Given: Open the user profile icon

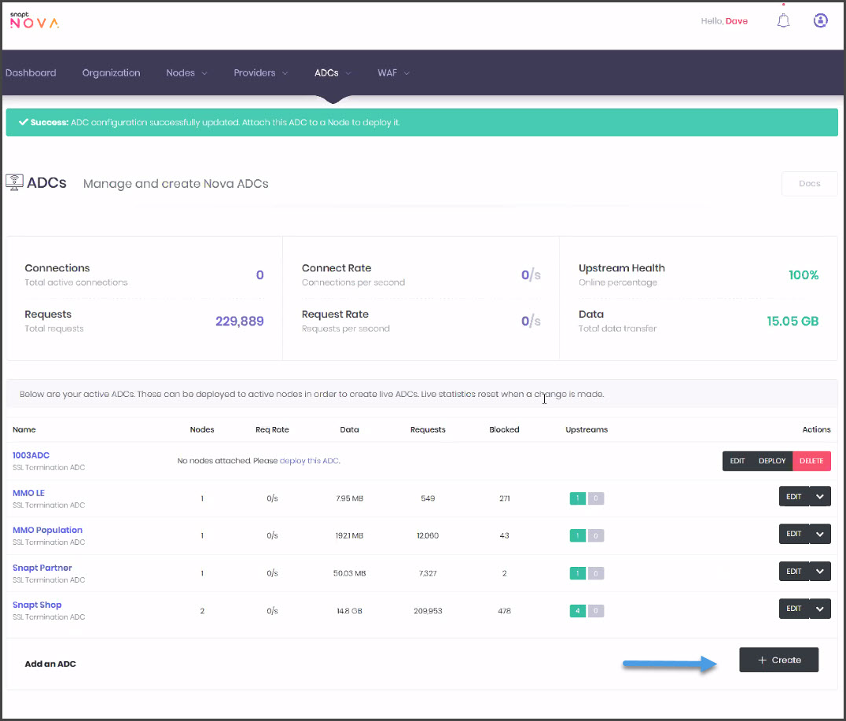Looking at the screenshot, I should tap(821, 20).
